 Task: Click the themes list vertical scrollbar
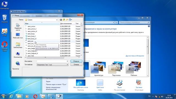point(148,47)
